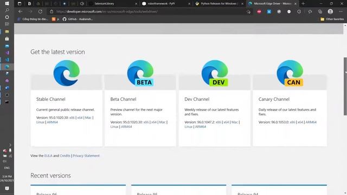The image size is (347, 195).
Task: Download Stable Channel x86 driver
Action: pos(72,118)
